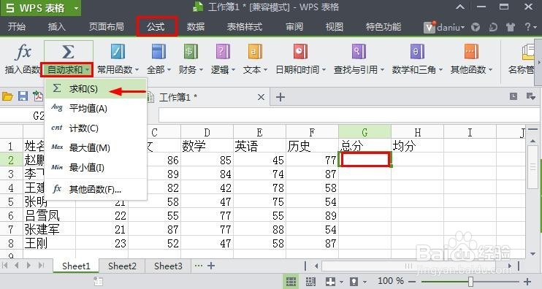
Task: Click the vertical scrollbar down arrow
Action: pos(533,254)
